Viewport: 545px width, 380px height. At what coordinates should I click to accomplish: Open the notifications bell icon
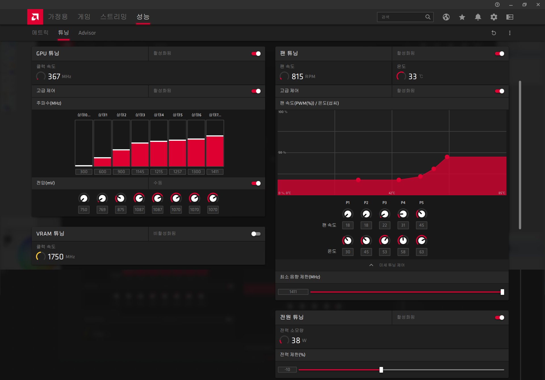pos(478,17)
